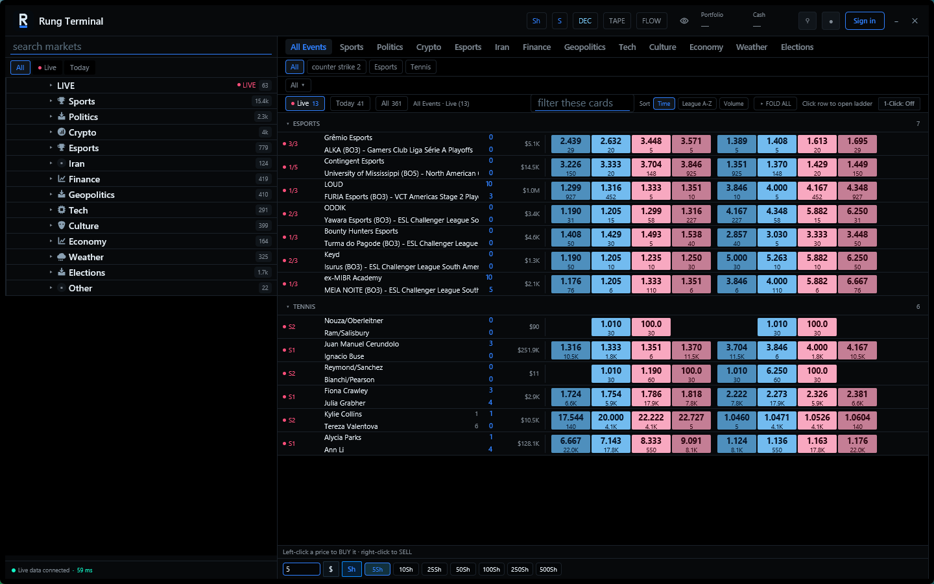Click the Rung Terminal logo icon
This screenshot has width=934, height=584.
click(23, 21)
